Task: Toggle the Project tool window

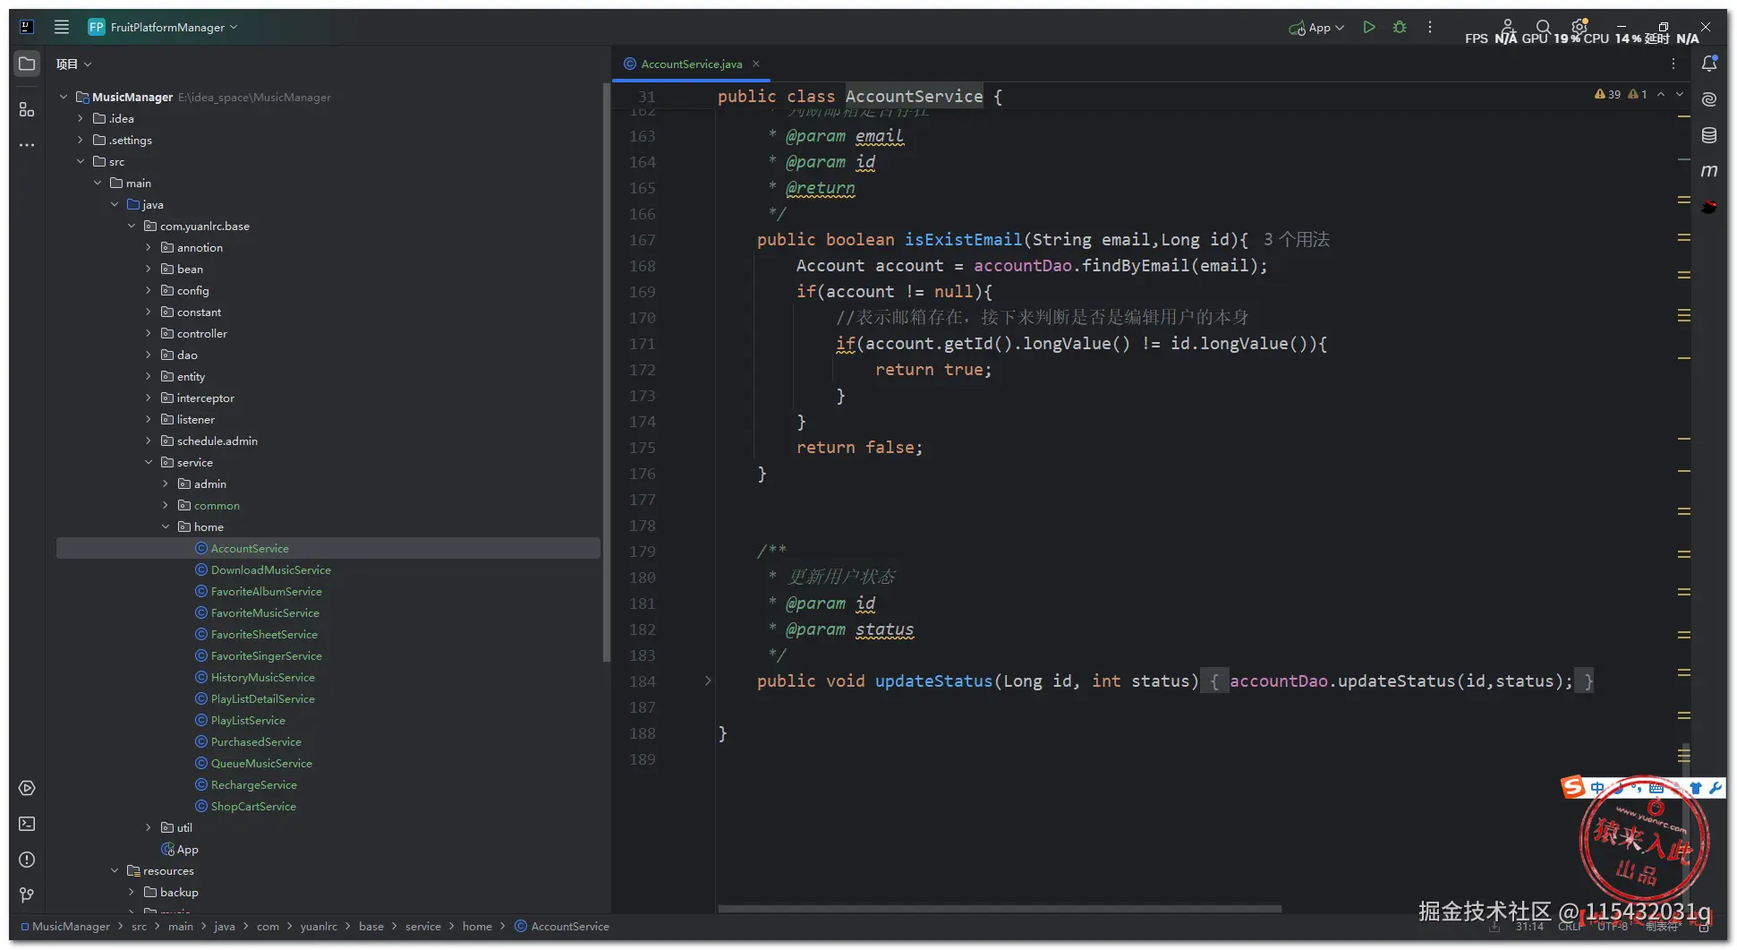Action: tap(27, 64)
